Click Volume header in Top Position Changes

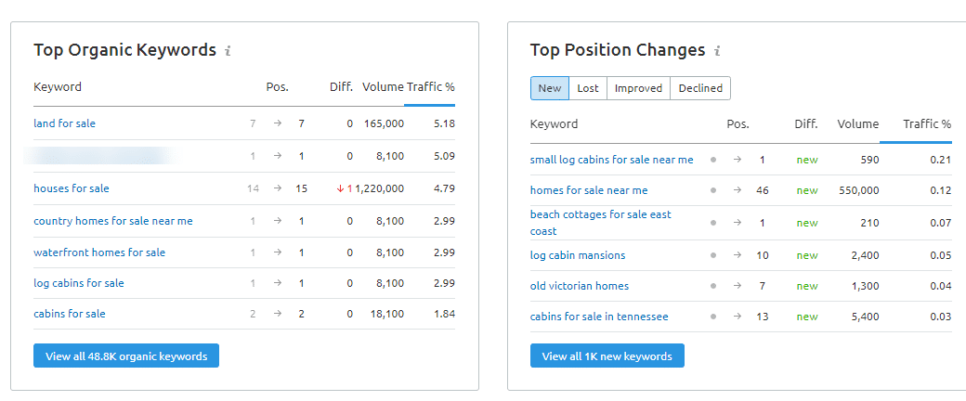coord(858,123)
